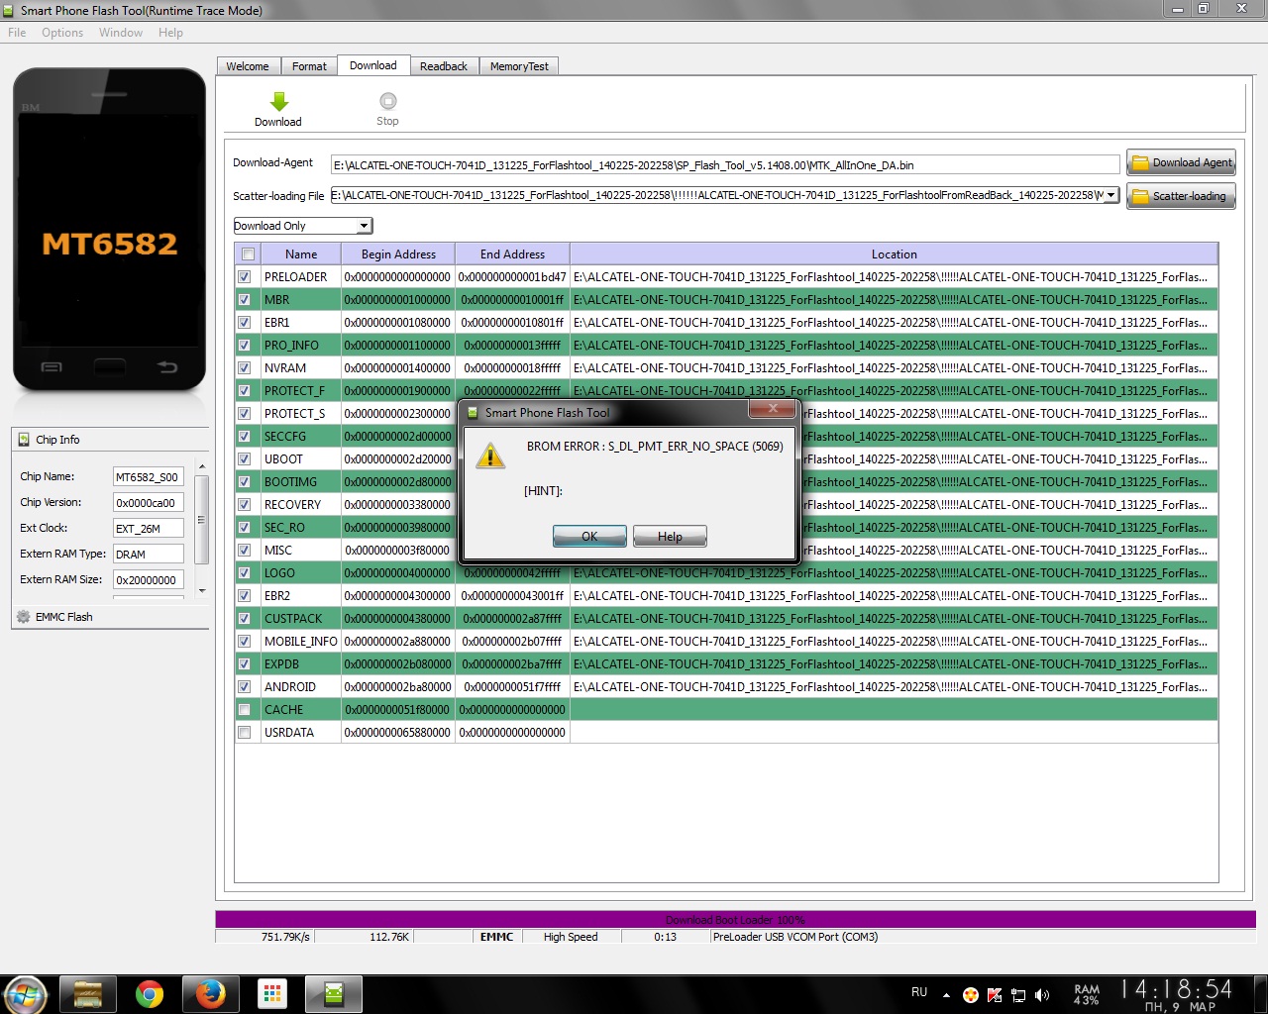Viewport: 1268px width, 1014px height.
Task: Open the Options menu
Action: pos(62,33)
